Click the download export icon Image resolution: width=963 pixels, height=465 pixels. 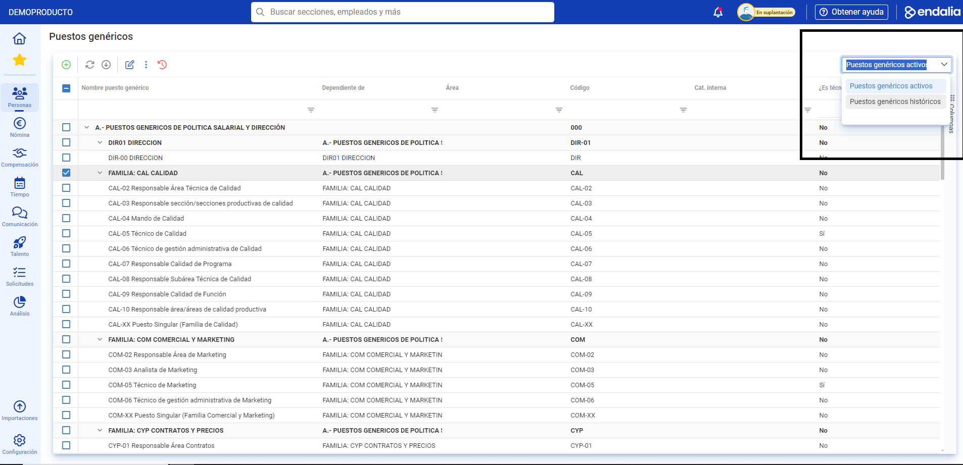[106, 65]
